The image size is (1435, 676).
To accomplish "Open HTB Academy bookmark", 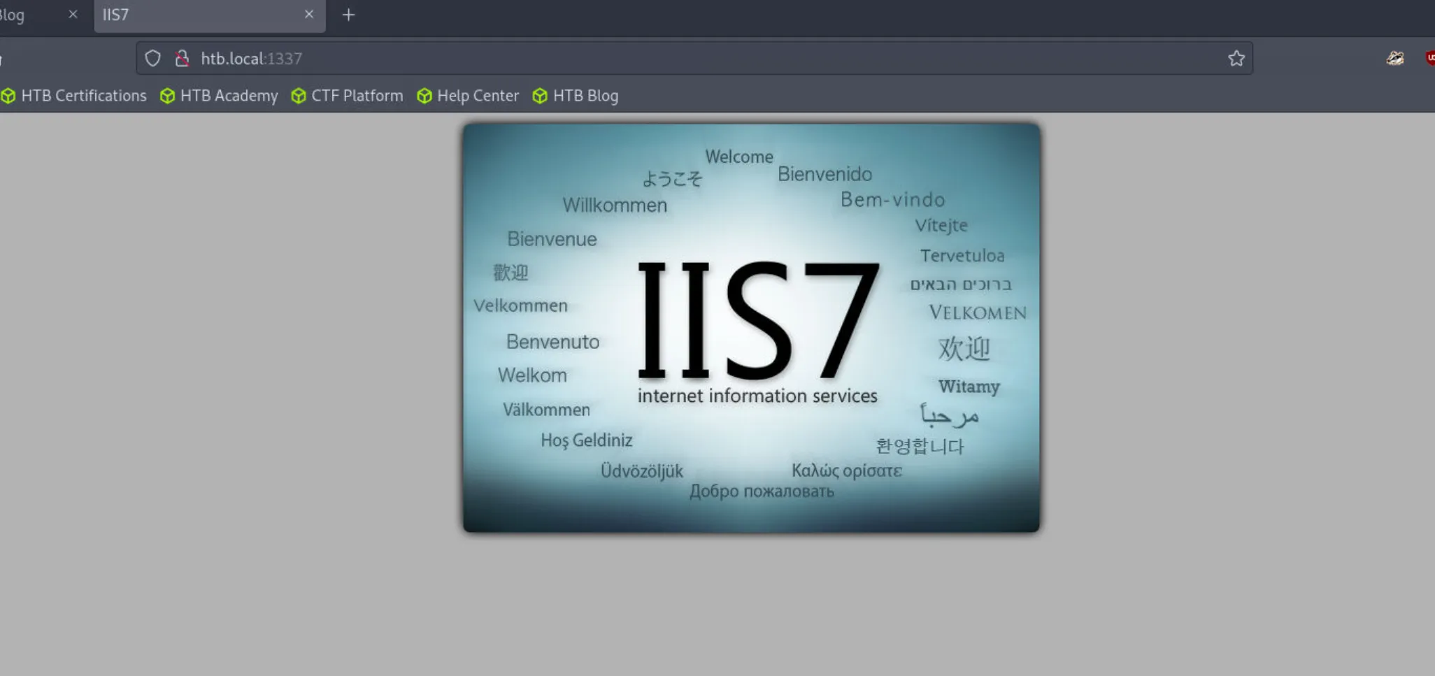I will point(219,96).
